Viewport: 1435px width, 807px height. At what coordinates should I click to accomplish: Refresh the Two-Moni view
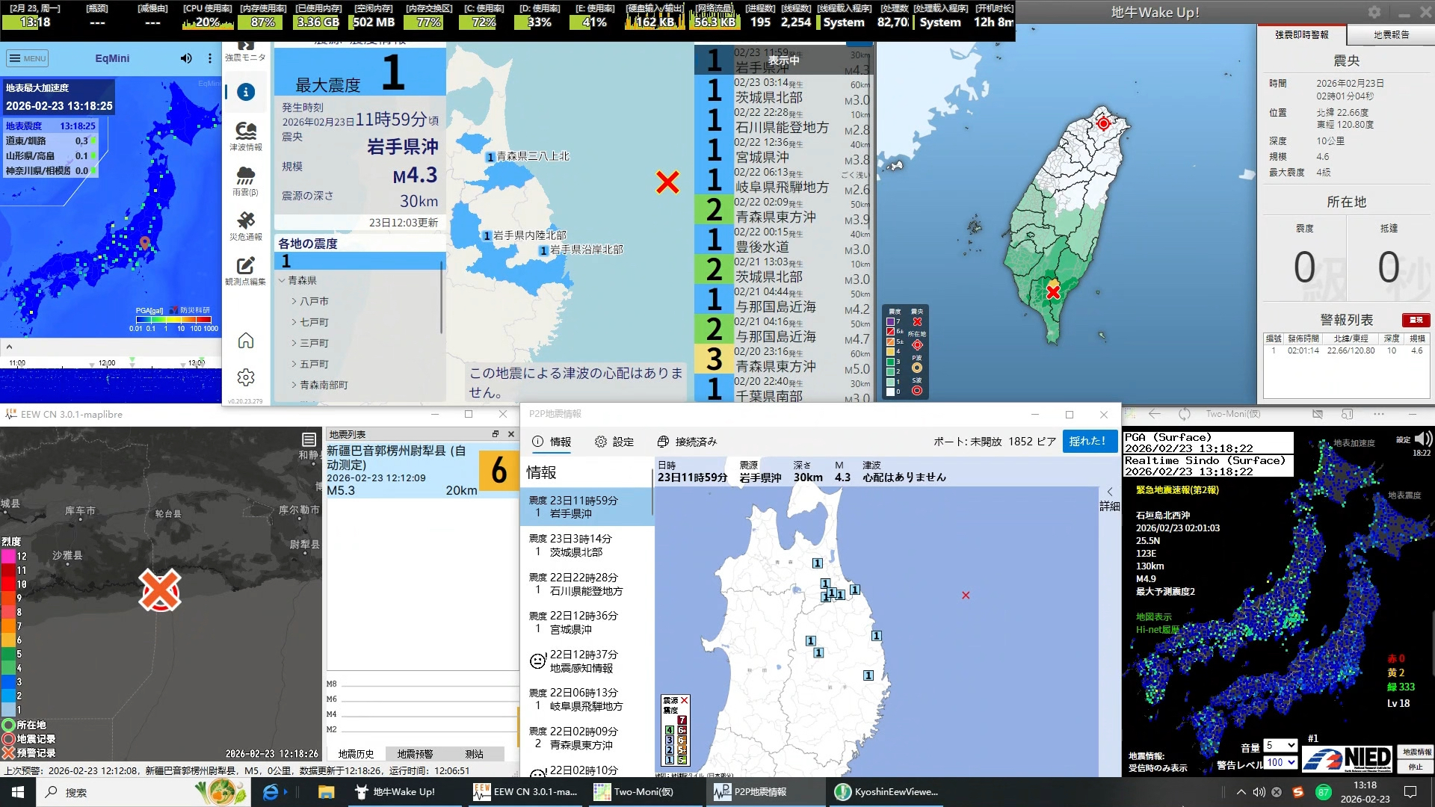(x=1185, y=414)
